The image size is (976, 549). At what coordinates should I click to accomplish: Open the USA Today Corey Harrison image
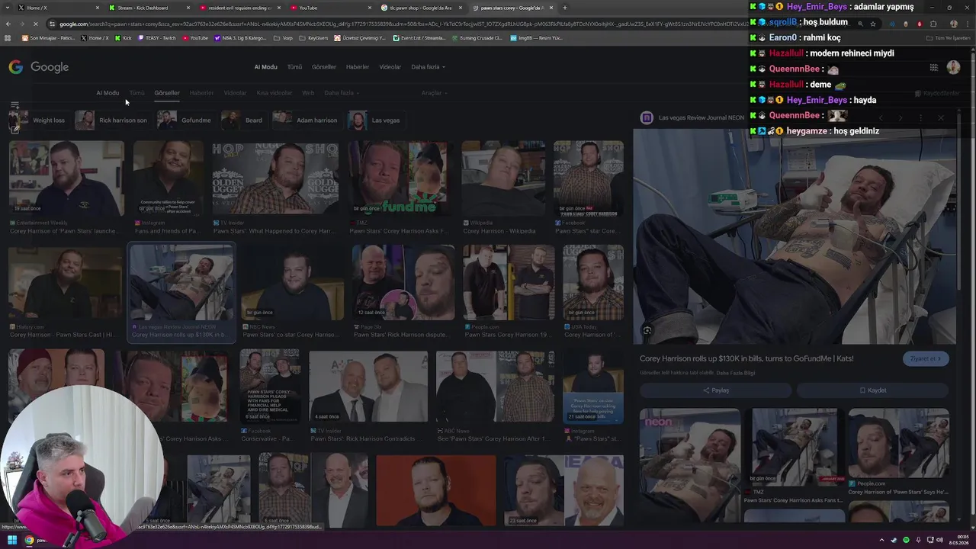click(593, 283)
